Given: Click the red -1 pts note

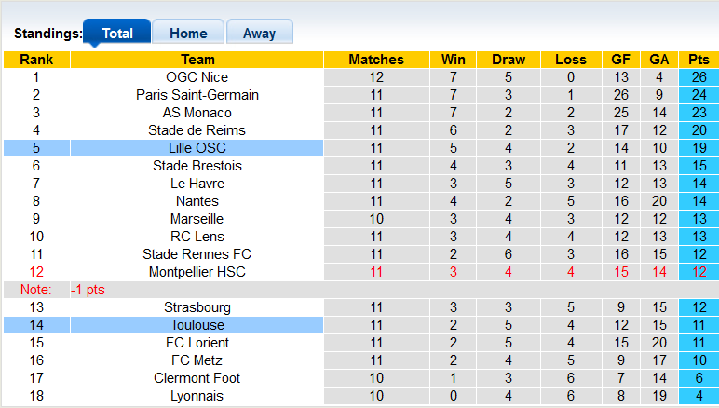Looking at the screenshot, I should click(88, 290).
